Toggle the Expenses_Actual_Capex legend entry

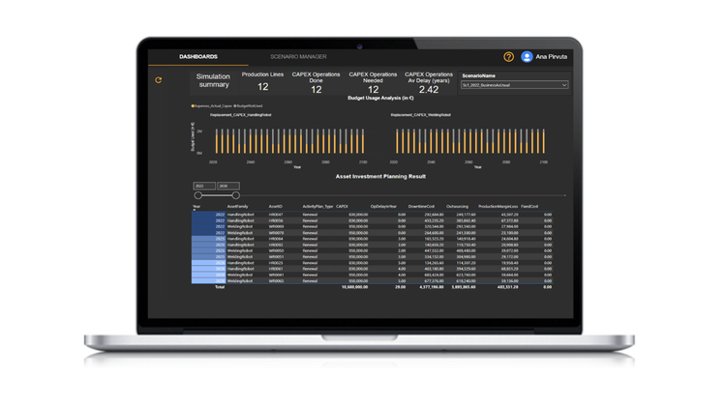click(x=212, y=106)
